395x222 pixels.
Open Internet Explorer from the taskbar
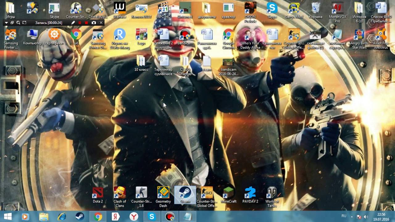pyautogui.click(x=62, y=217)
